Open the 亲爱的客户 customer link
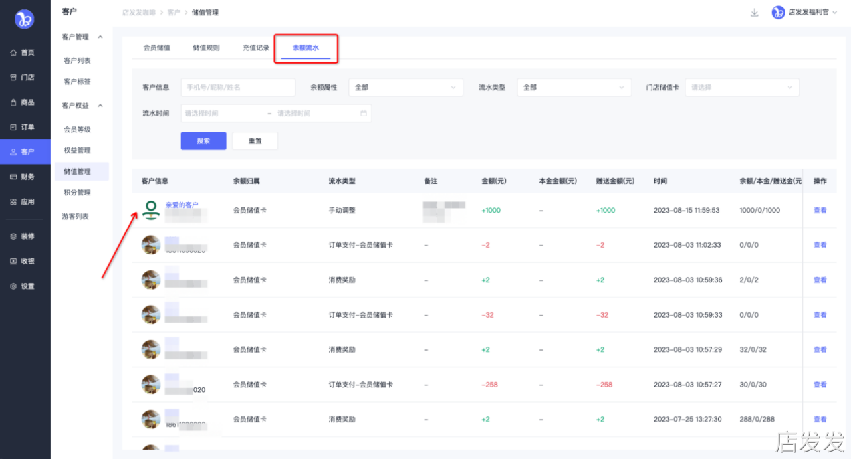Image resolution: width=851 pixels, height=459 pixels. tap(182, 205)
